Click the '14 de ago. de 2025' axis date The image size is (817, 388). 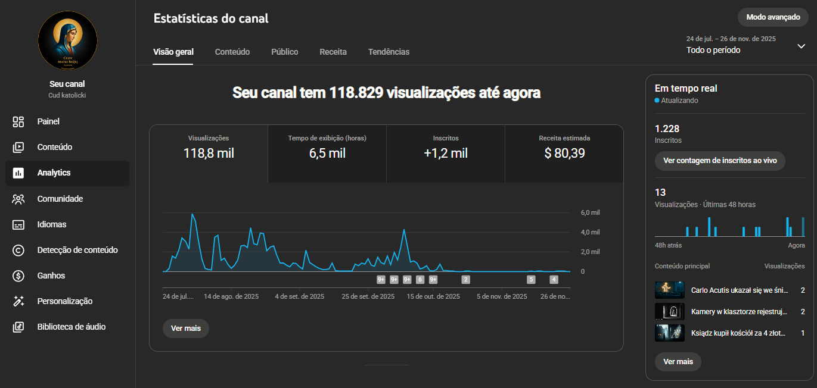231,296
